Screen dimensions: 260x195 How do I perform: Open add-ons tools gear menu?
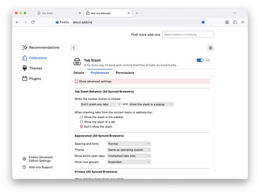(210, 48)
